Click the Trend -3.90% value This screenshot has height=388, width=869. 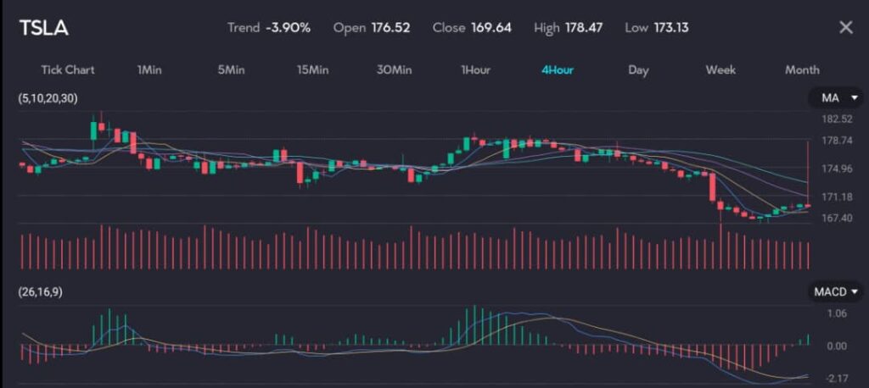pos(287,28)
